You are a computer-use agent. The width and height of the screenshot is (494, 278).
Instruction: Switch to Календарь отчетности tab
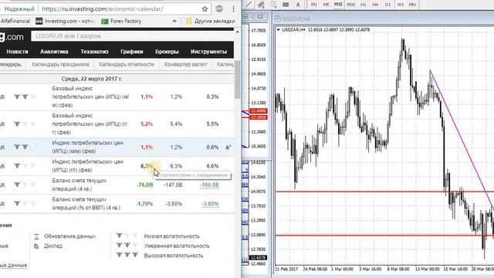pos(127,64)
